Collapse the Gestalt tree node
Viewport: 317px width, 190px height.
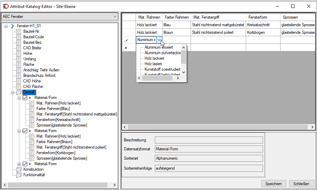[x=12, y=92]
